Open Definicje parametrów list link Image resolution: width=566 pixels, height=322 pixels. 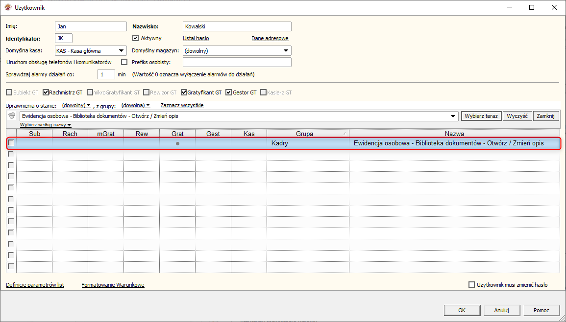pos(35,285)
